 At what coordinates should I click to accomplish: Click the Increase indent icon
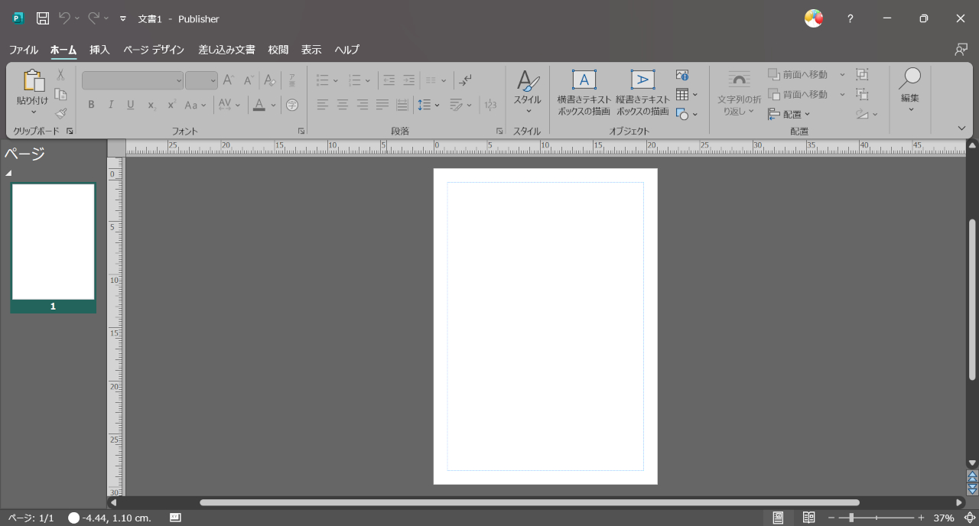pos(409,80)
